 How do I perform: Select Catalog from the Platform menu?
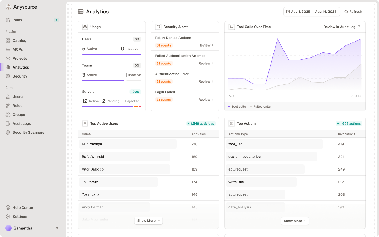click(x=19, y=40)
